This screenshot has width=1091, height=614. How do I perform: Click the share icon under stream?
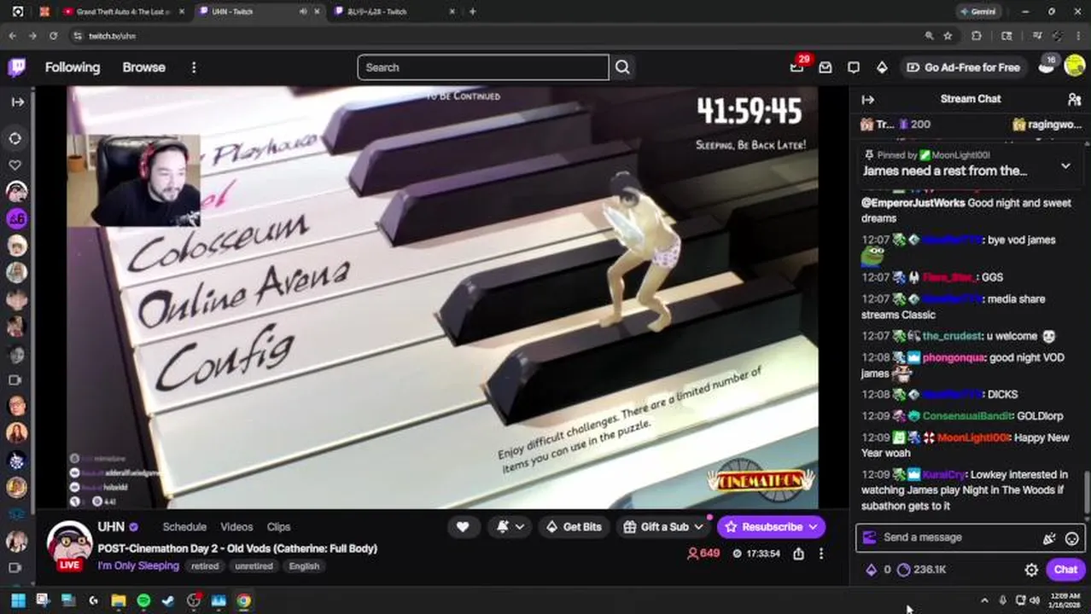coord(798,553)
